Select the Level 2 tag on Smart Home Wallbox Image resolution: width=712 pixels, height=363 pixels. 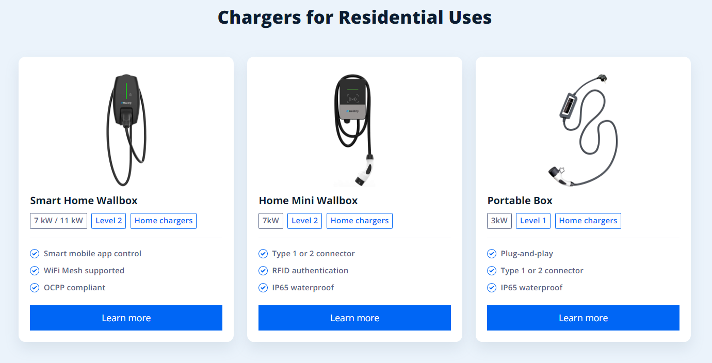[109, 221]
